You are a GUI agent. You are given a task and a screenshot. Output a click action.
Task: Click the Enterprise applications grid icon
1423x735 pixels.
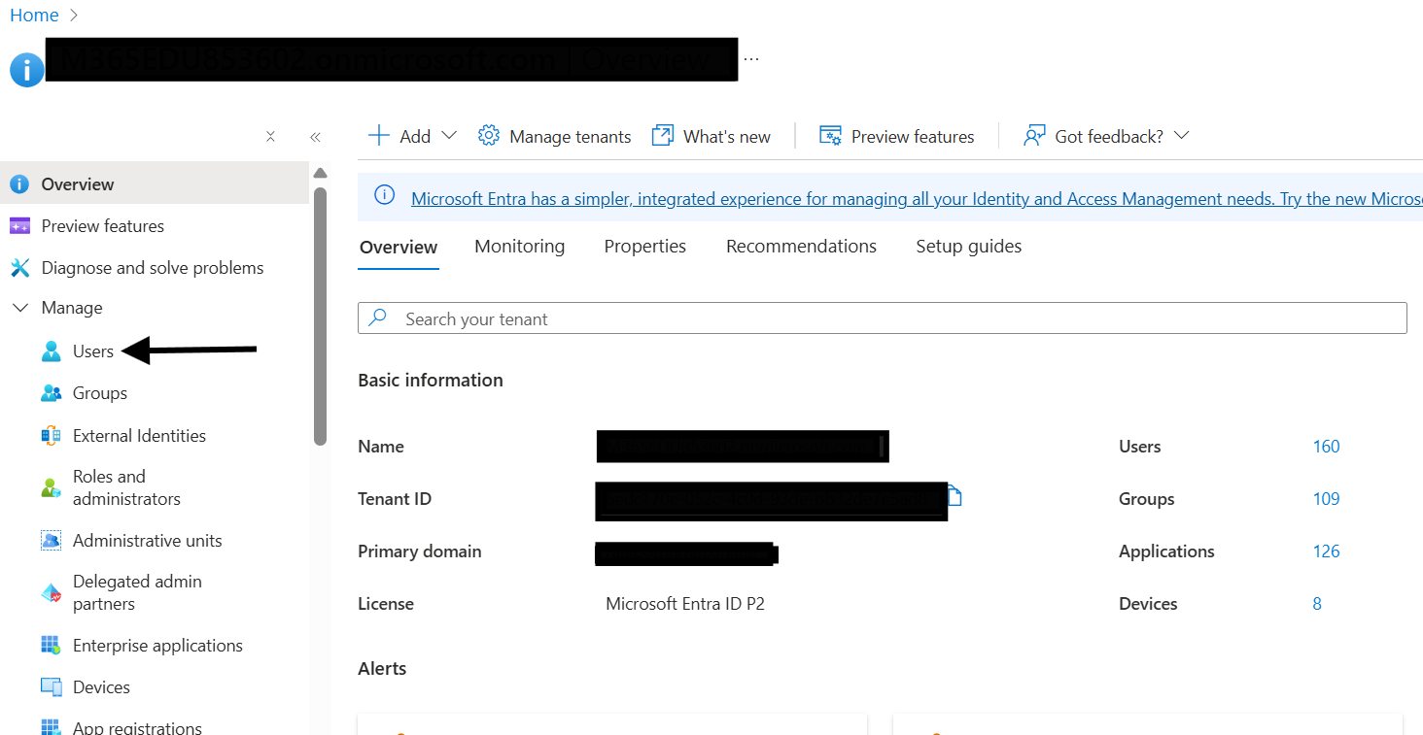point(51,646)
